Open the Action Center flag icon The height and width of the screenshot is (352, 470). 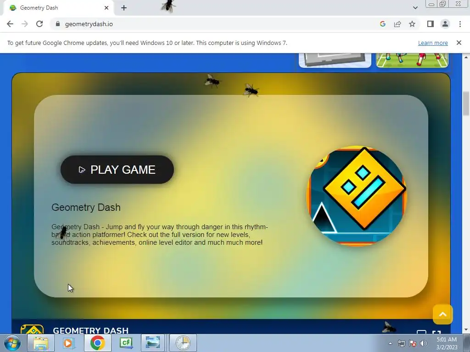pos(413,343)
